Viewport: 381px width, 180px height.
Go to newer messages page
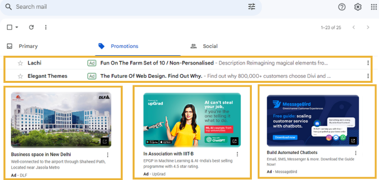(354, 28)
